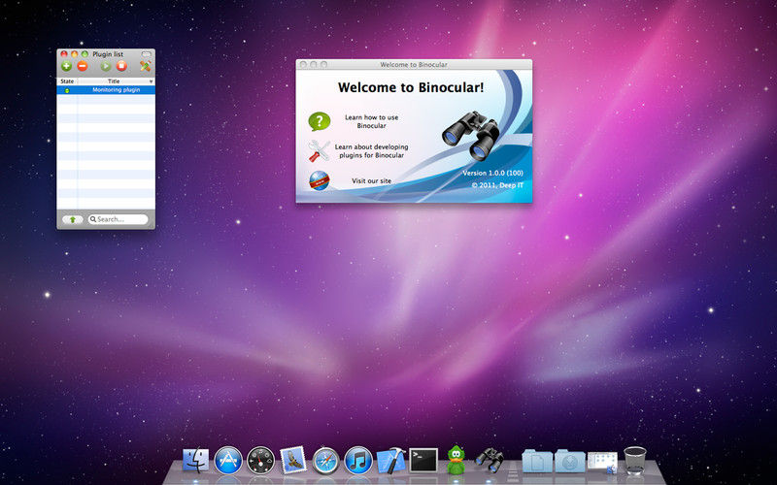Viewport: 777px width, 485px height.
Task: Start the plugin with the play button
Action: click(x=106, y=66)
